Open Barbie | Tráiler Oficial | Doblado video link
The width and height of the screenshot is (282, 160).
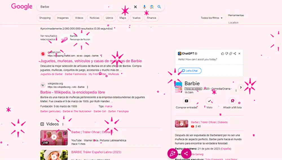[92, 132]
